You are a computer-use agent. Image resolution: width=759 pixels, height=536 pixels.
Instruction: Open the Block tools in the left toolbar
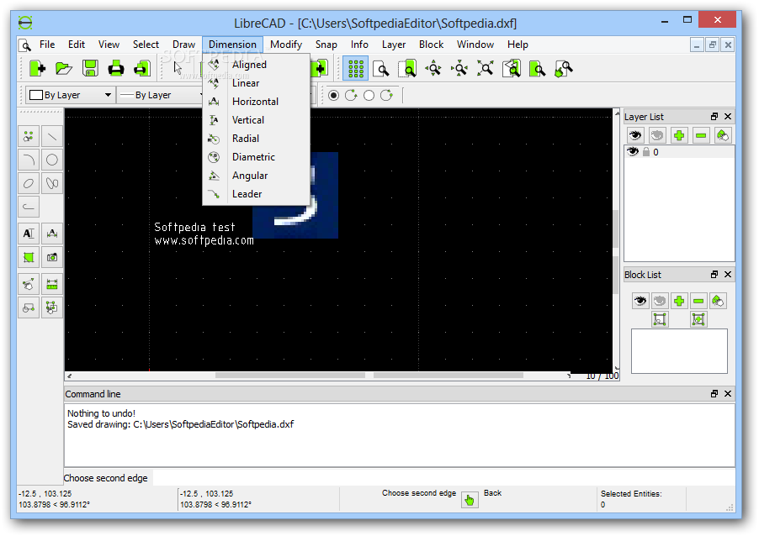click(29, 307)
